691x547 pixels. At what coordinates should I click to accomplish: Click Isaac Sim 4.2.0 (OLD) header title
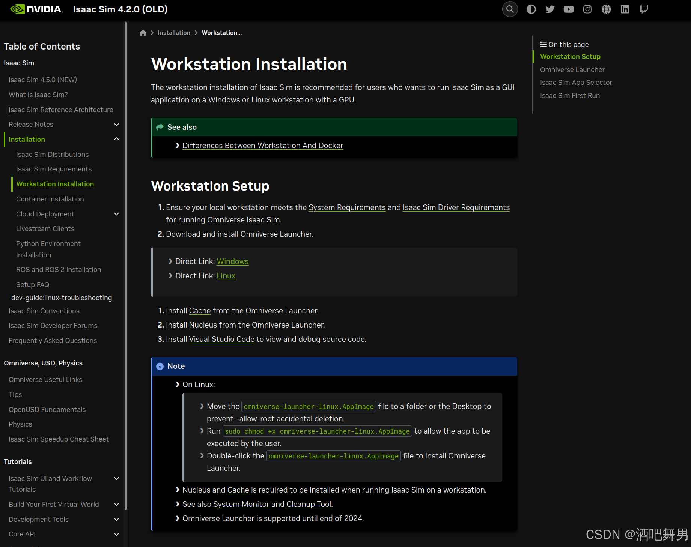coord(120,9)
